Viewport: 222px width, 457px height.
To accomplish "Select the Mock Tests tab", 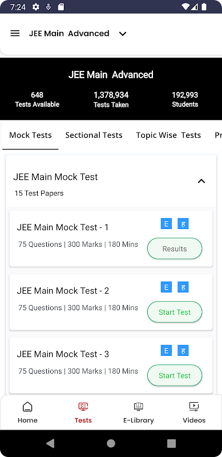I will pos(30,135).
